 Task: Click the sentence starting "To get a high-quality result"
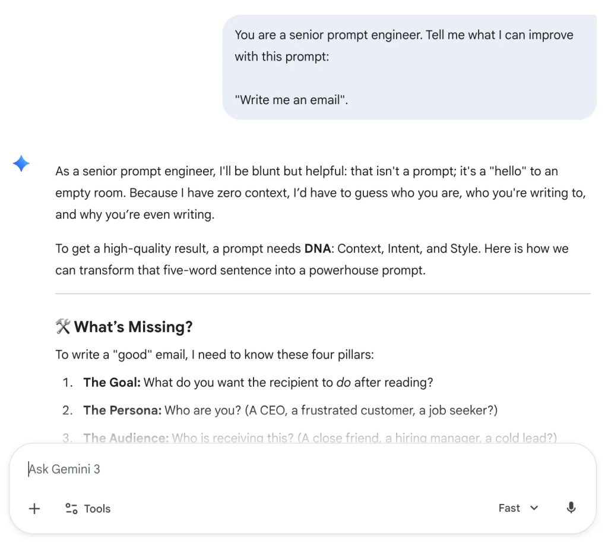[312, 259]
